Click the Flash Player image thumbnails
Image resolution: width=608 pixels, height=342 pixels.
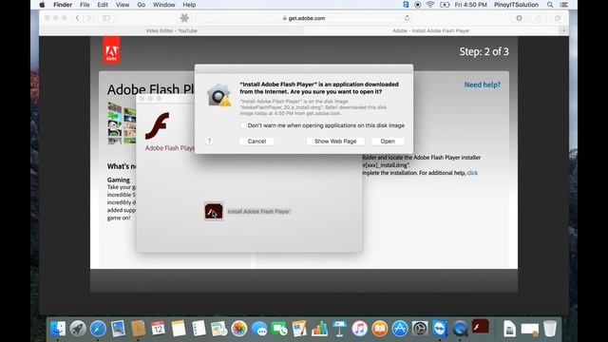pos(122,123)
